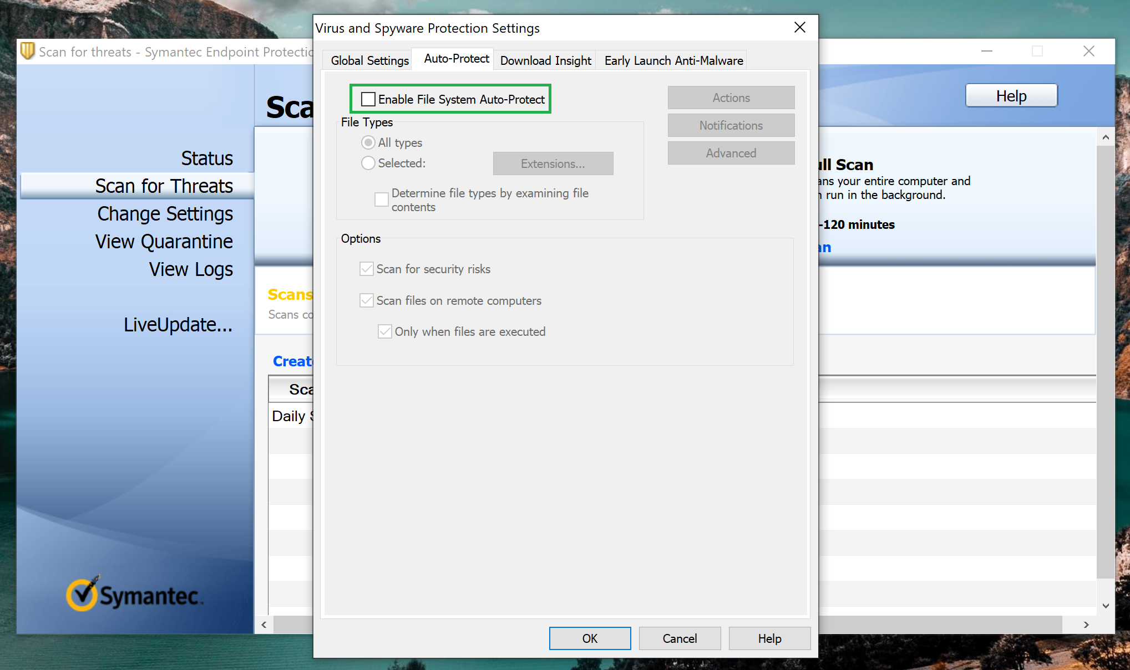Switch to the Global Settings tab

click(369, 60)
